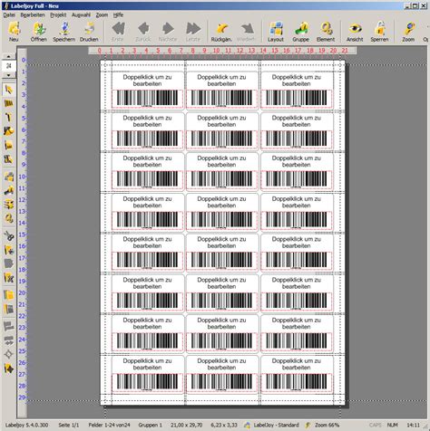Click the printer icon beside LabelJoy - Standard

(248, 426)
